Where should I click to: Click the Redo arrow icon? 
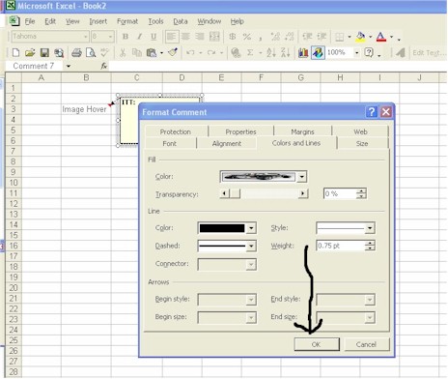(x=211, y=52)
